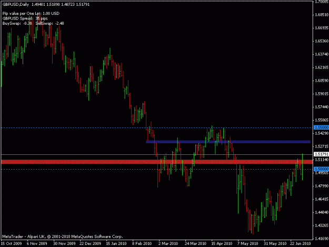Click the 15 Oct 2009 date label
The width and height of the screenshot is (329, 247).
pos(12,243)
